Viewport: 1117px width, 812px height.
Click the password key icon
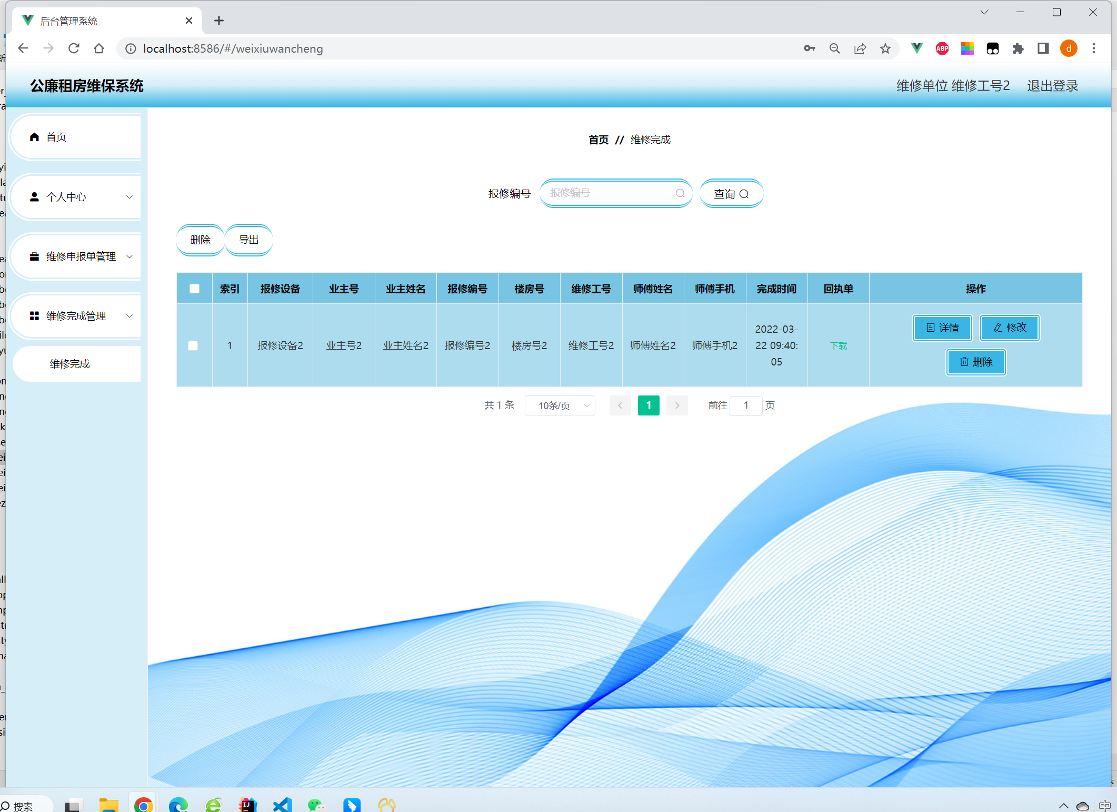(x=809, y=48)
